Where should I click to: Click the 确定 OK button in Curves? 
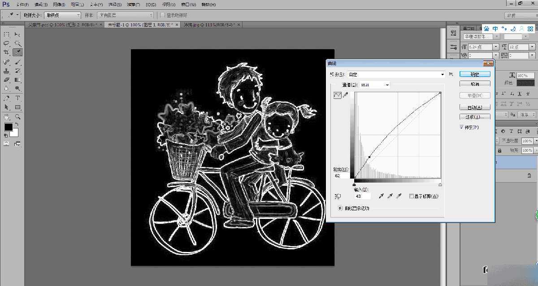point(475,74)
